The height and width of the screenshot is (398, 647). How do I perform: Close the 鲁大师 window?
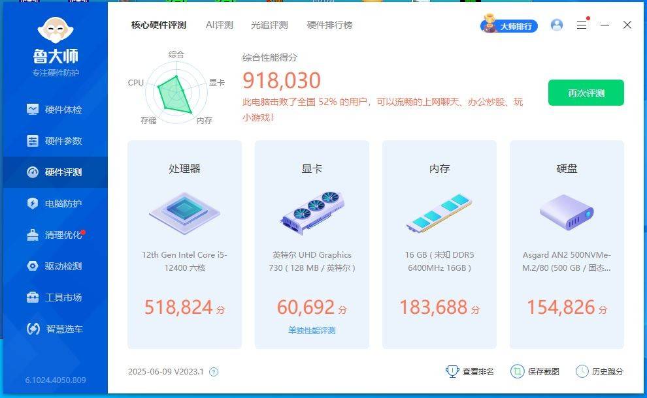point(627,25)
